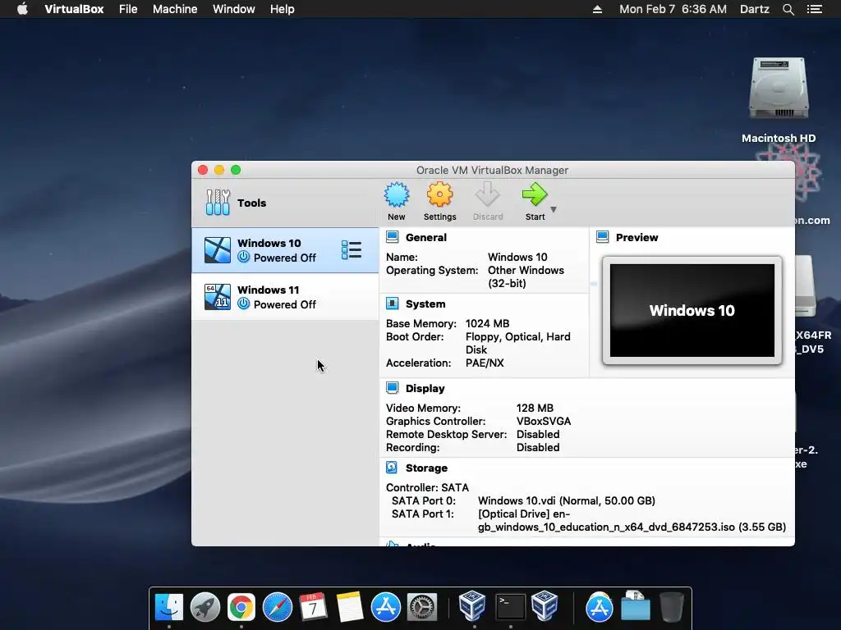Screen dimensions: 841x630
Task: Click the 1024 MB base memory value
Action: tap(487, 323)
